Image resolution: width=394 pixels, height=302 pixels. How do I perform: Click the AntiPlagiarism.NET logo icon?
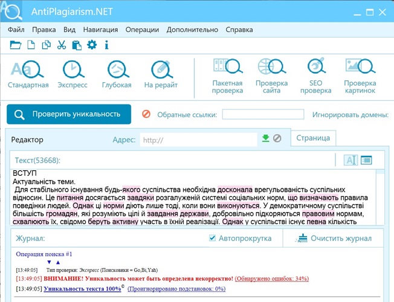[11, 11]
